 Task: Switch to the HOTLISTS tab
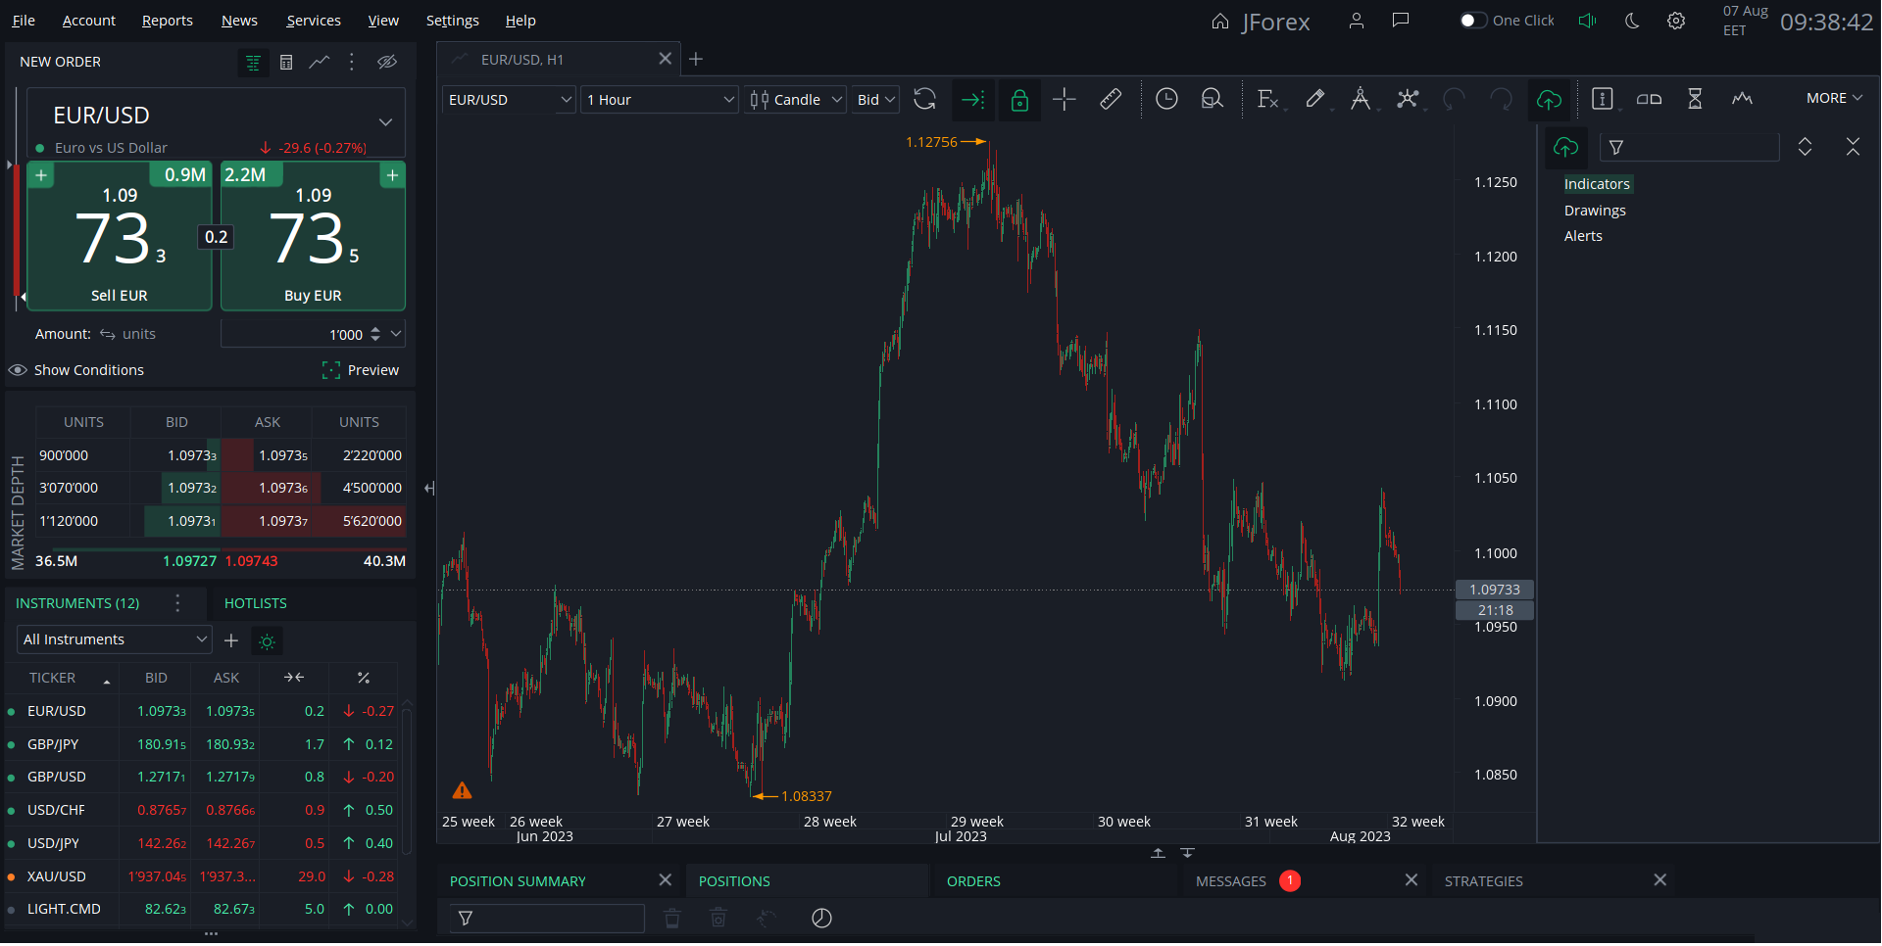click(x=256, y=604)
